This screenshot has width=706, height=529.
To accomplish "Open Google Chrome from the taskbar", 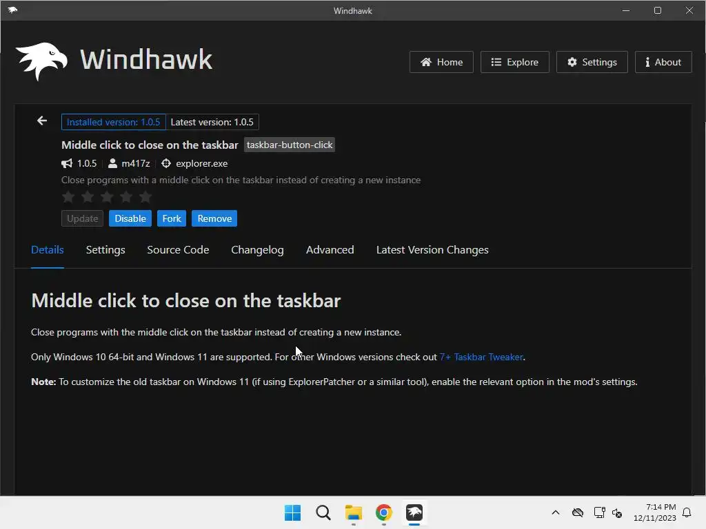I will pyautogui.click(x=383, y=512).
